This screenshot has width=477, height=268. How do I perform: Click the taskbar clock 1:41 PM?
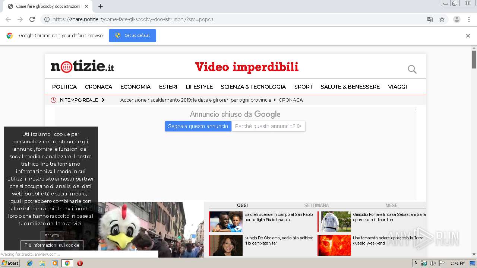click(458, 263)
